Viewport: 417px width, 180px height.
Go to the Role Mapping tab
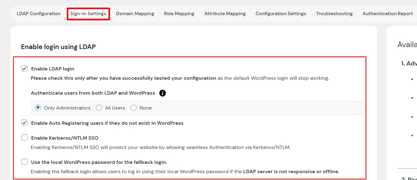pyautogui.click(x=179, y=14)
